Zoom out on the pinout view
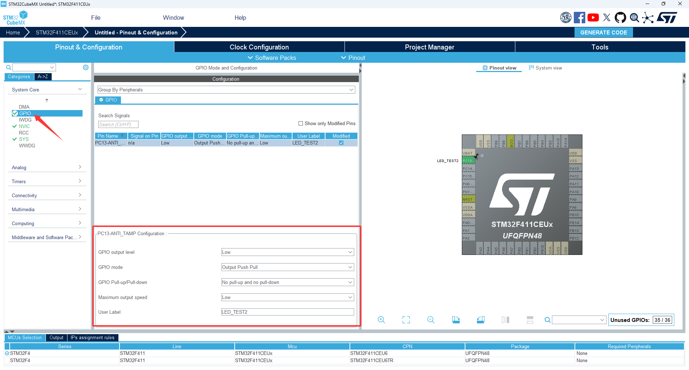The width and height of the screenshot is (689, 370). [431, 320]
